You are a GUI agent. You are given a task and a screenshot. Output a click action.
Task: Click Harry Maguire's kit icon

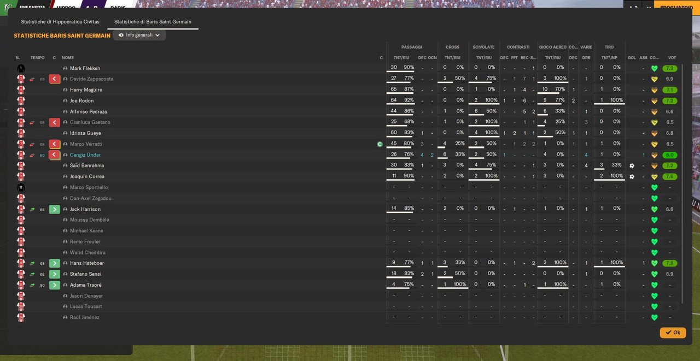pos(21,90)
